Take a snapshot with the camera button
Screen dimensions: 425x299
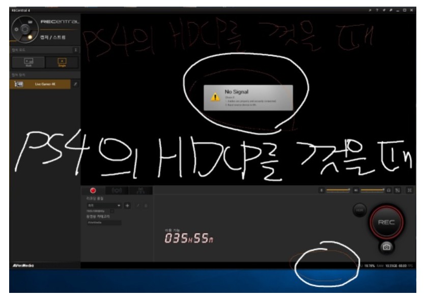click(386, 247)
